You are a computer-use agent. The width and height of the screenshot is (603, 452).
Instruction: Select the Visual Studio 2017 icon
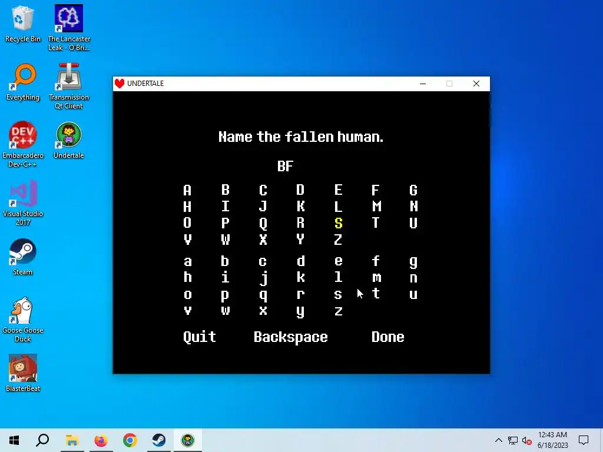23,203
